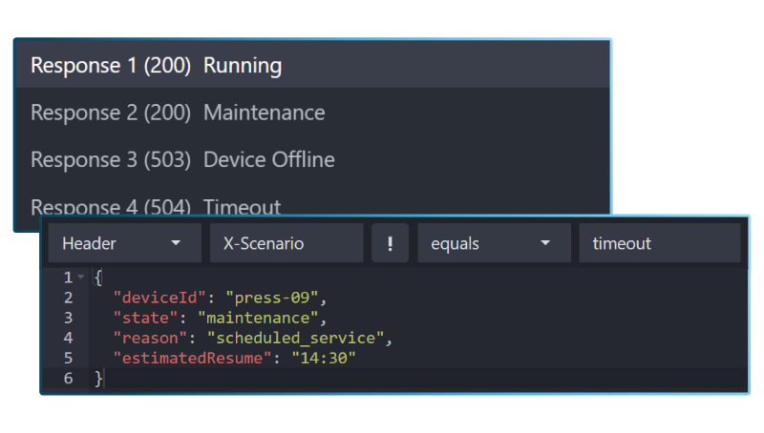This screenshot has height=433, width=764.
Task: Click line number 5 in editor gutter
Action: [68, 358]
